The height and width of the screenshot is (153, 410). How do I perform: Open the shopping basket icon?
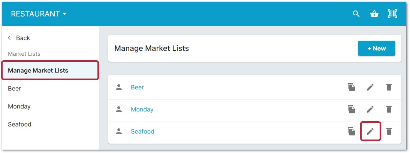click(374, 14)
